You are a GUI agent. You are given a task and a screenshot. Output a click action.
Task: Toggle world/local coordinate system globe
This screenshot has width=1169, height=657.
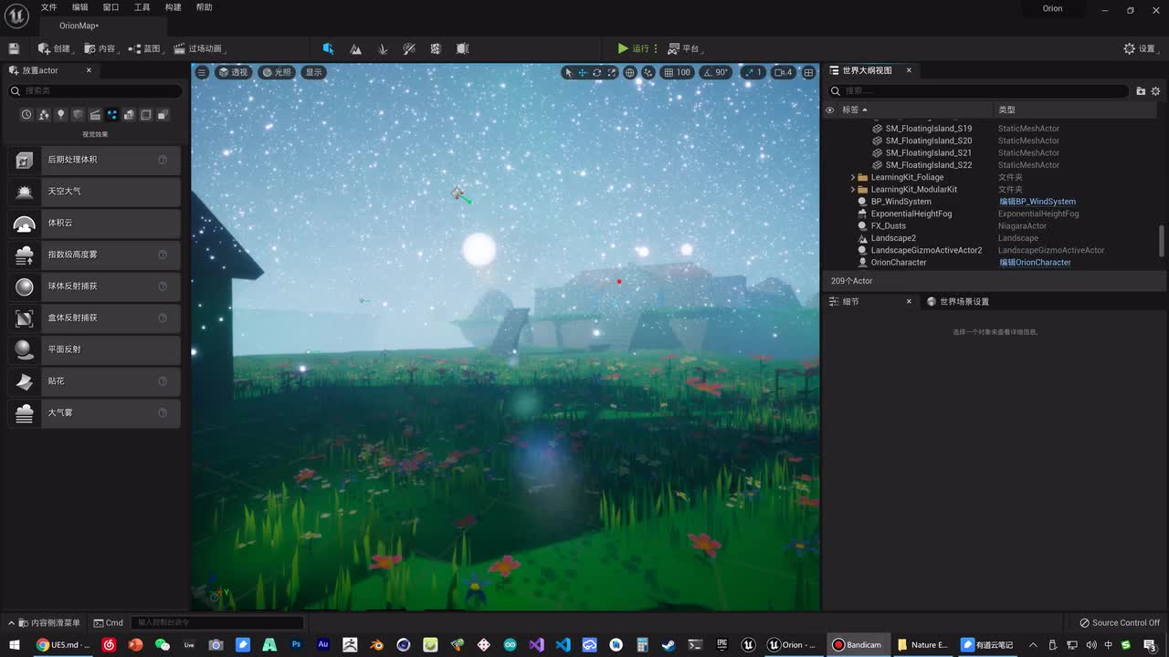coord(630,72)
